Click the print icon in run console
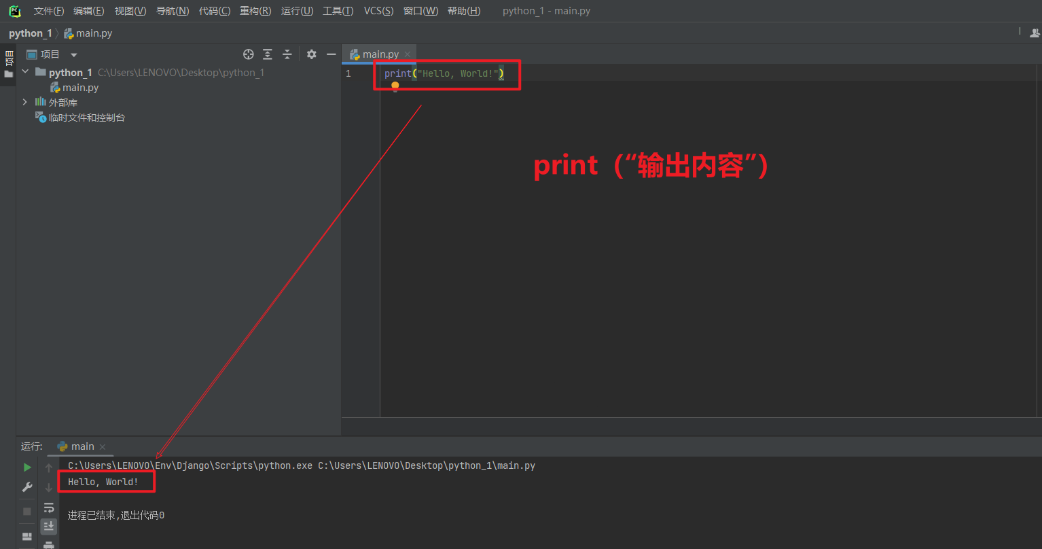The height and width of the screenshot is (549, 1042). click(49, 545)
